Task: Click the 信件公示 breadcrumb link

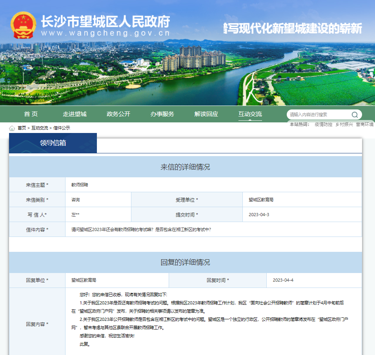Action: (x=62, y=128)
